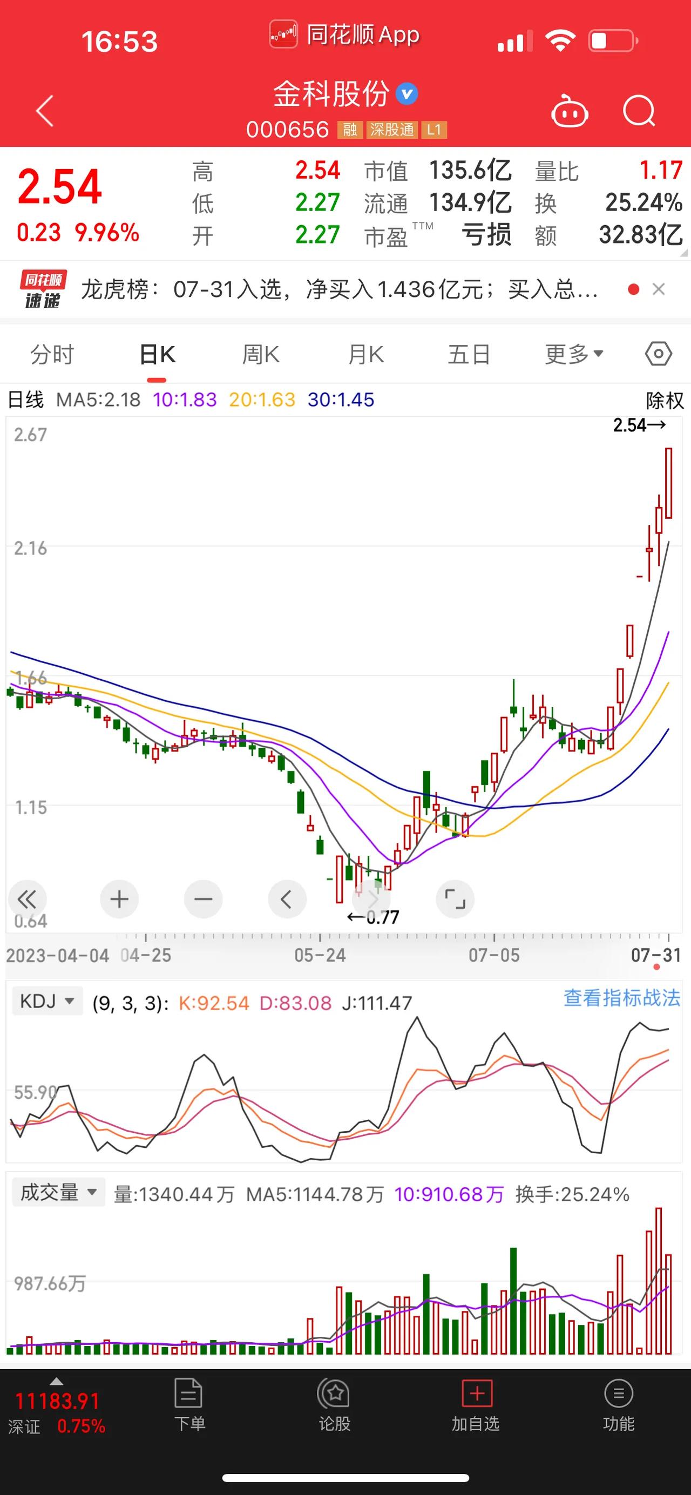
Task: Switch to 周K tab
Action: [x=261, y=354]
